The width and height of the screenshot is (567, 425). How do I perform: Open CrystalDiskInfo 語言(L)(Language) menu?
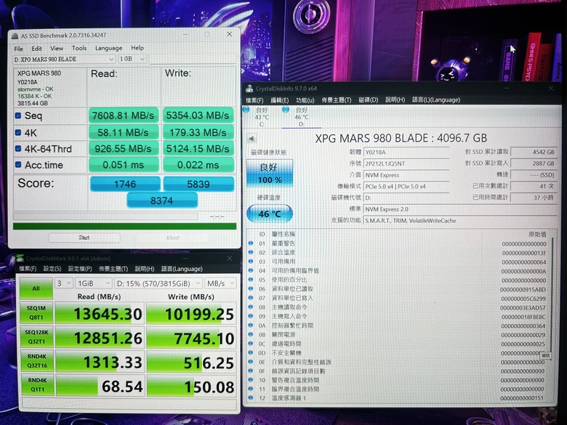[x=436, y=100]
